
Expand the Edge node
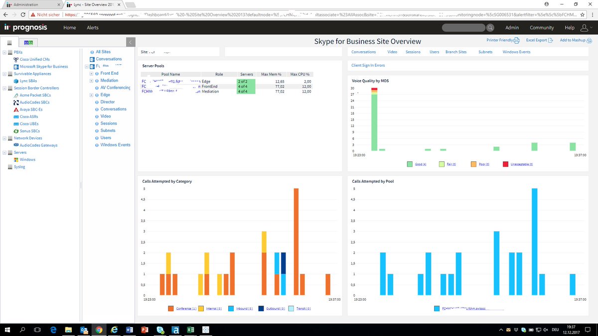91,95
